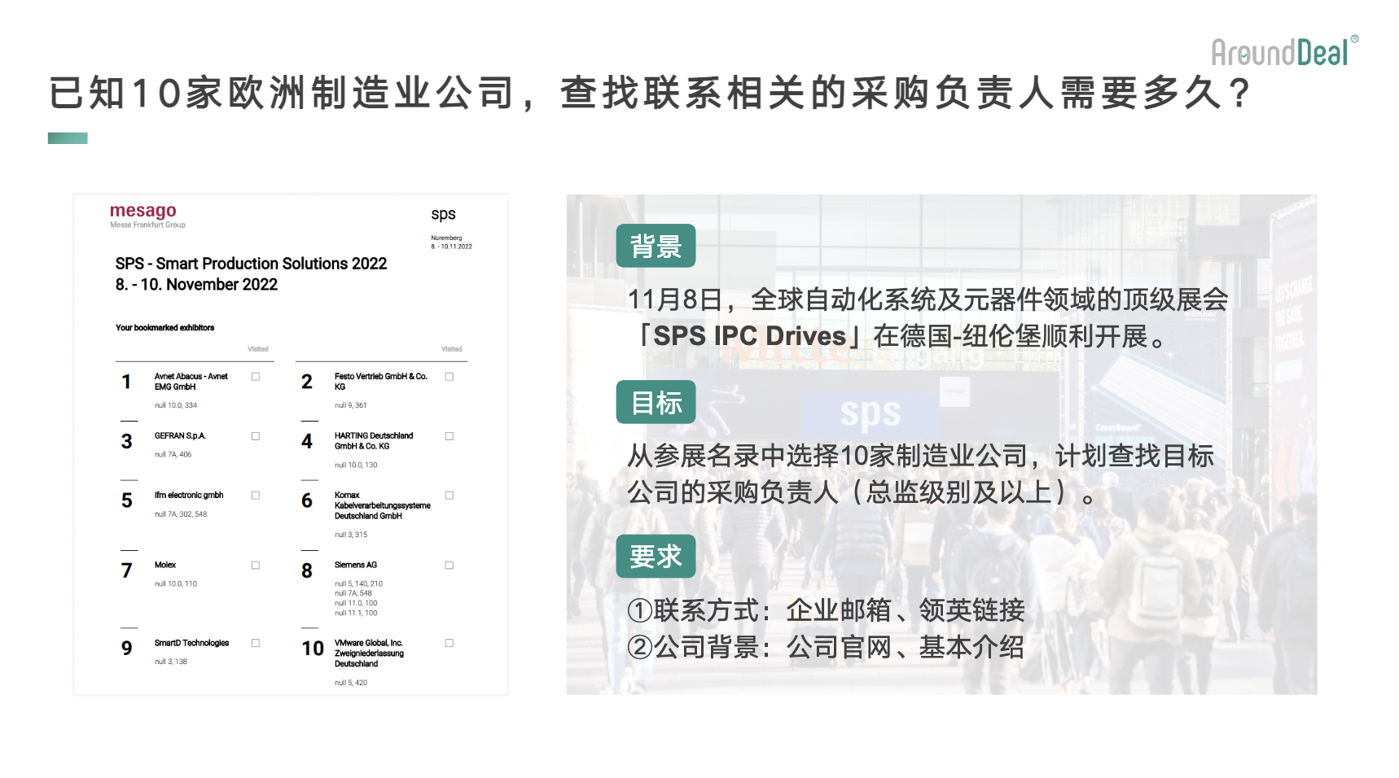The width and height of the screenshot is (1399, 778).
Task: Click the Nuremberg 8.-10.11.2022 caption
Action: tap(451, 243)
